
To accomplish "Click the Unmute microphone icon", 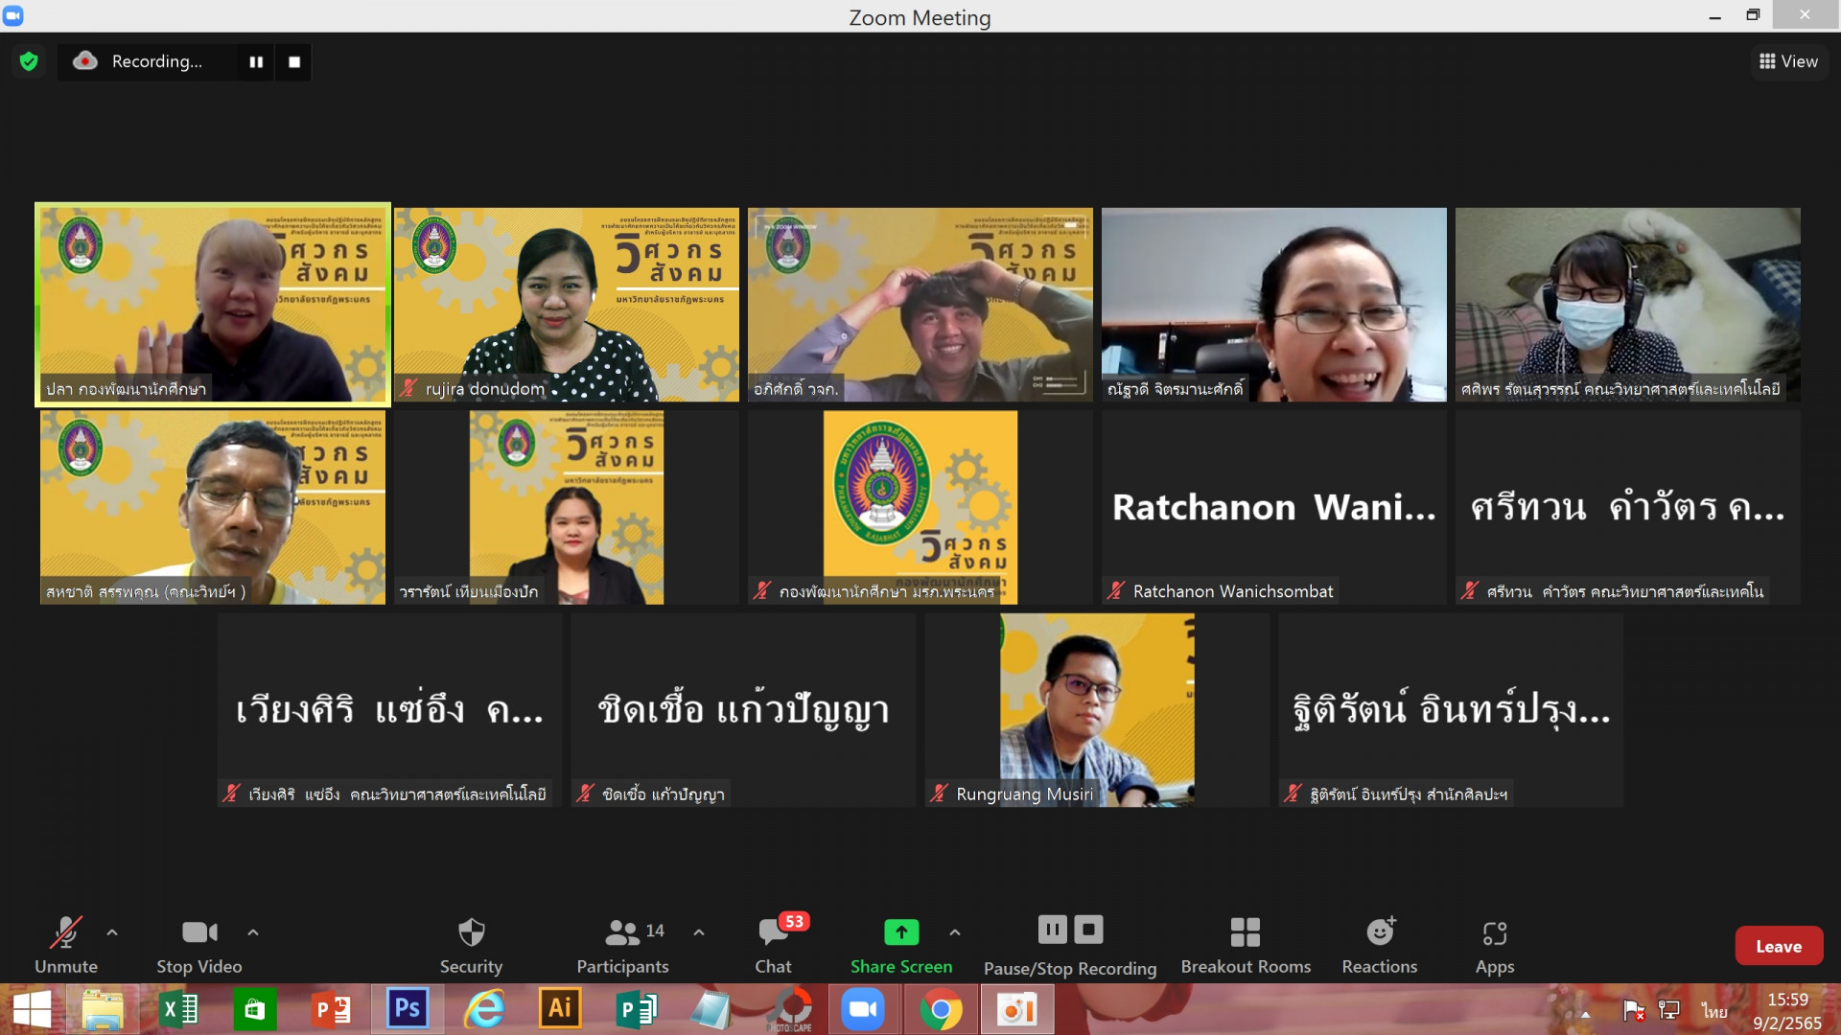I will pos(66,931).
